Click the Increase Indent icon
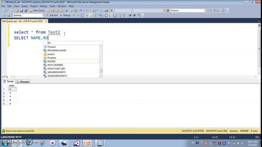 click(134, 16)
